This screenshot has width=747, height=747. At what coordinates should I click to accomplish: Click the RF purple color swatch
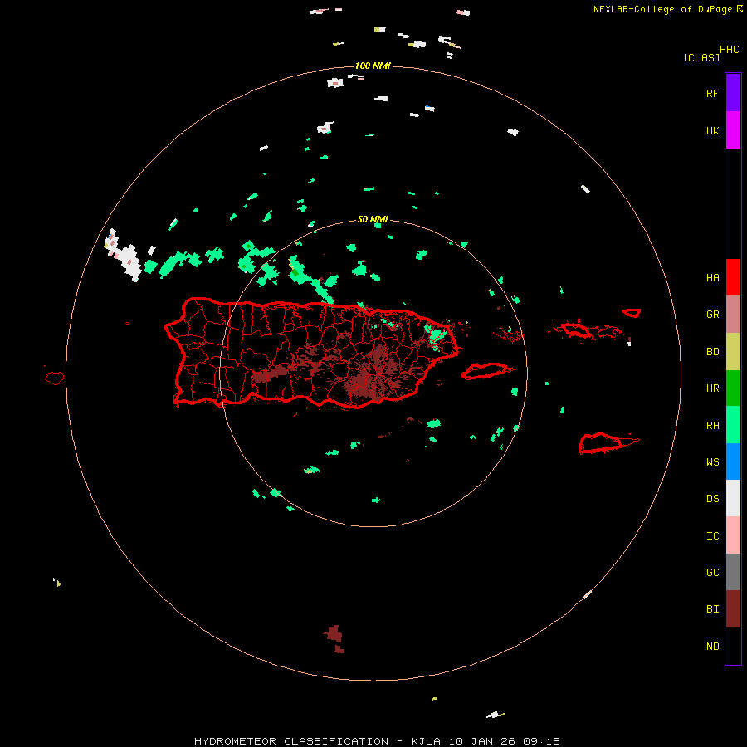click(x=733, y=93)
